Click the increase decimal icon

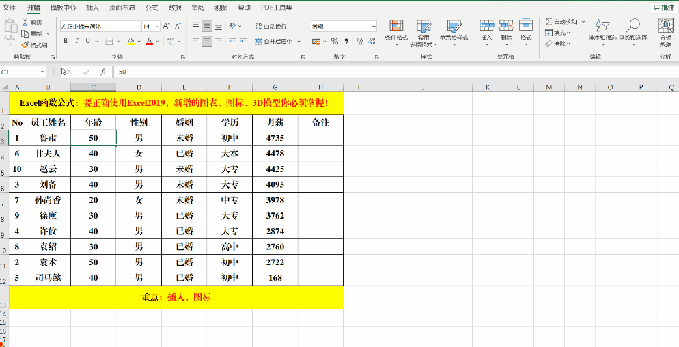point(360,41)
